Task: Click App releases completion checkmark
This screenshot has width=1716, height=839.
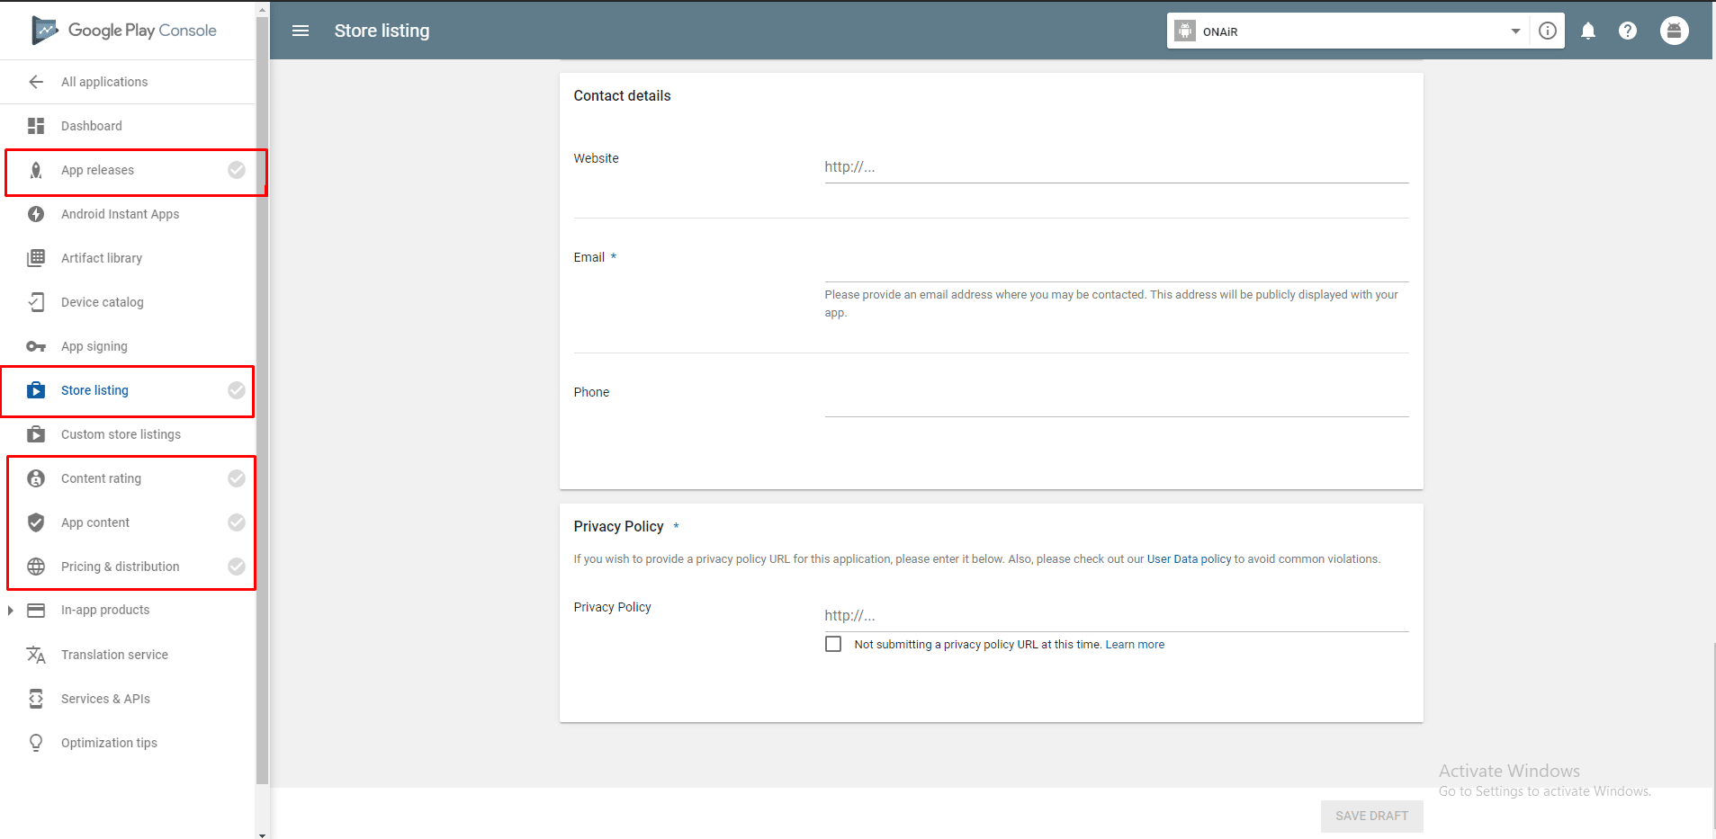Action: coord(237,170)
